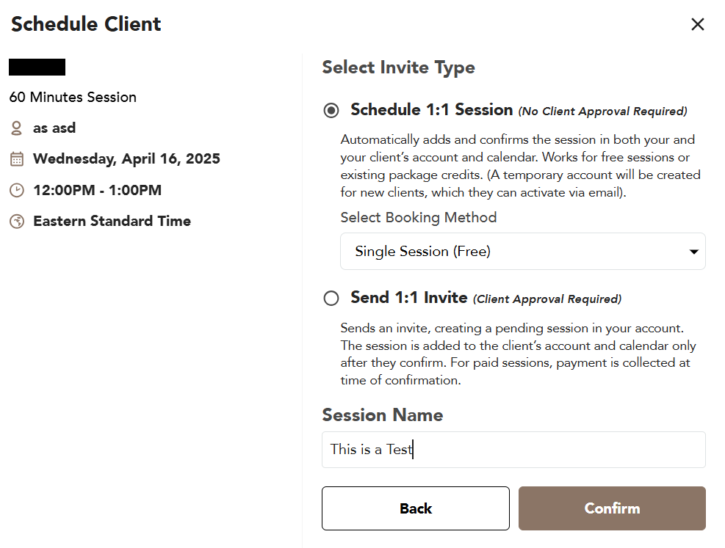Focus the Session Name text field
The height and width of the screenshot is (548, 725).
click(x=513, y=450)
